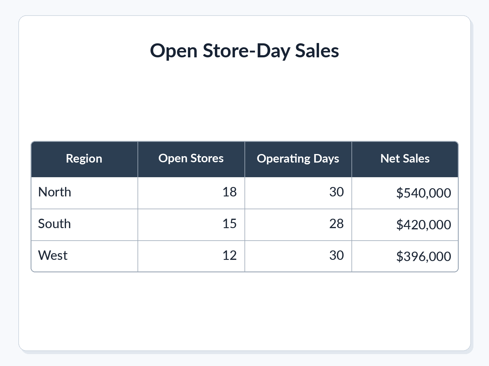Select the $540,000 net sales cell
The height and width of the screenshot is (366, 489).
pyautogui.click(x=405, y=193)
